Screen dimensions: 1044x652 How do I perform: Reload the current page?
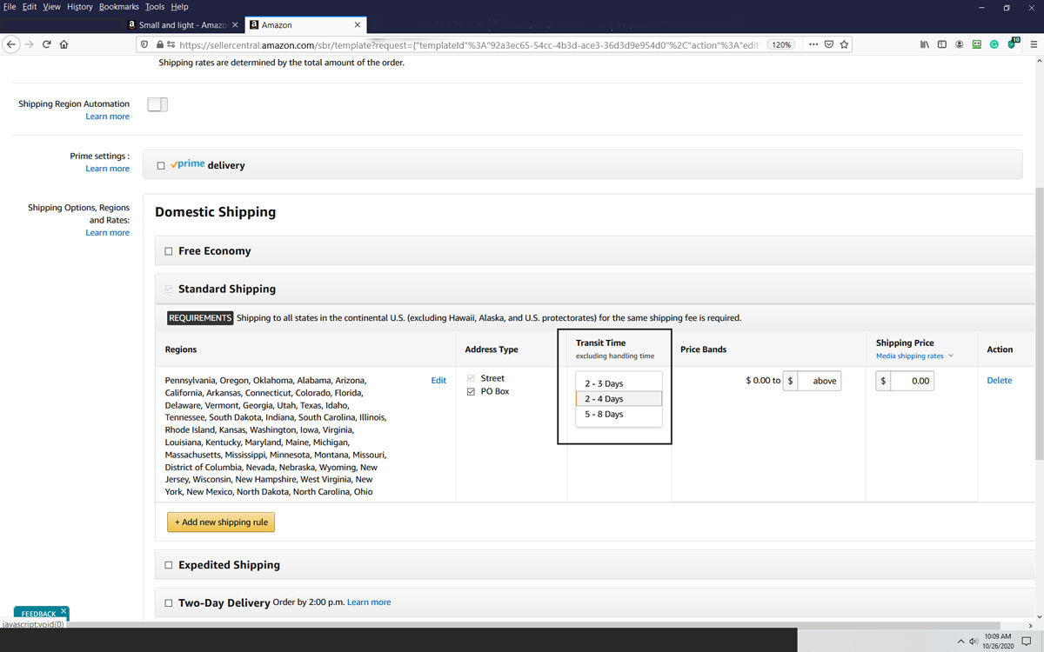click(x=46, y=44)
